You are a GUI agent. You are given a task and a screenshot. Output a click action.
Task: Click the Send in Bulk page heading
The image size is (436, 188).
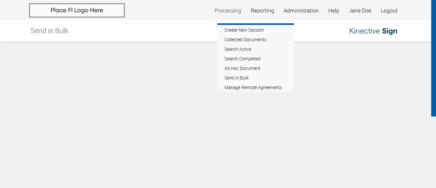pos(49,31)
